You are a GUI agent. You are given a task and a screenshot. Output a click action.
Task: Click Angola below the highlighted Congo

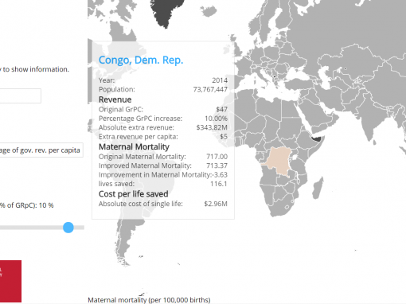(268, 178)
